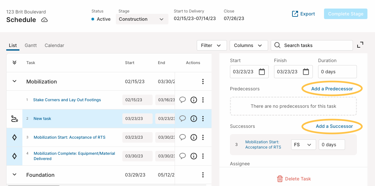Click the search magnifier icon
The image size is (375, 186).
pos(277,45)
